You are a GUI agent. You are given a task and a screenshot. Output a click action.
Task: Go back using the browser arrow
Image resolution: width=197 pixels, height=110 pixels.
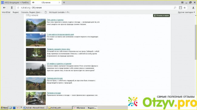pos(5,8)
